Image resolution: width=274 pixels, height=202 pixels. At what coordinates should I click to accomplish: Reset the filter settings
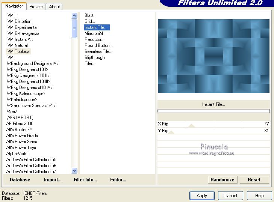click(254, 179)
